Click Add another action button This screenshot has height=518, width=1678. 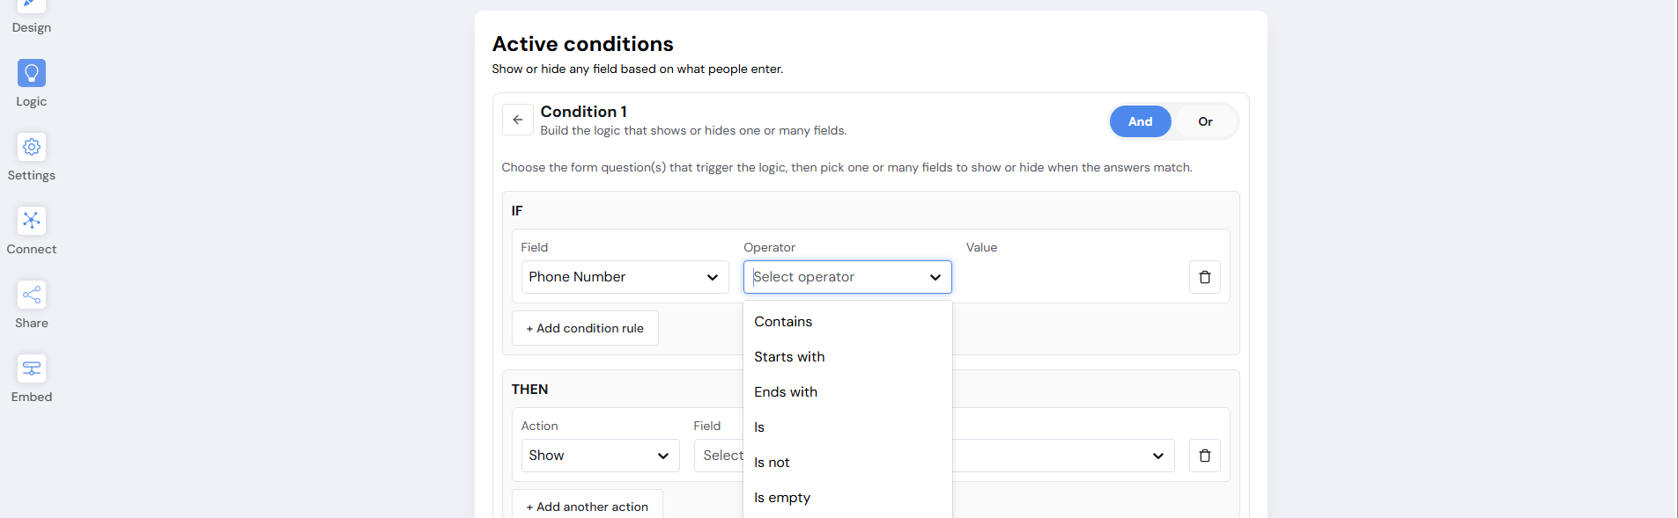pyautogui.click(x=588, y=505)
